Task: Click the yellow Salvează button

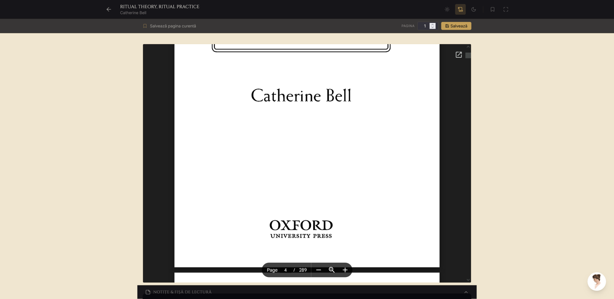Action: (456, 26)
